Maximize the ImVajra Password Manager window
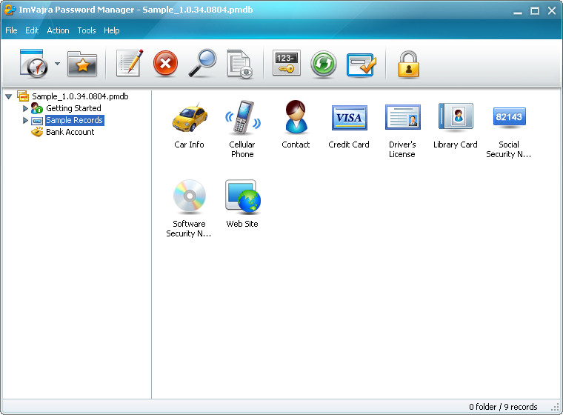Screen dimensions: 563x415 535,11
